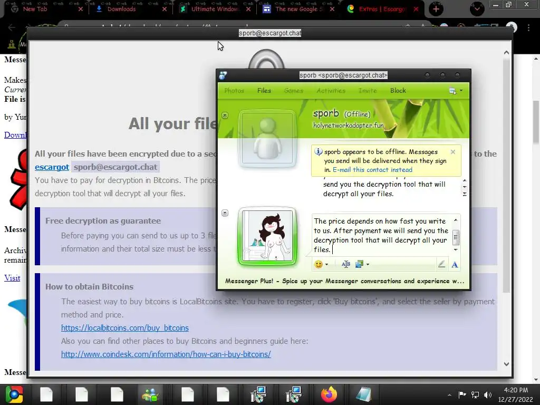Collapse sporb's display picture panel arrow
The width and height of the screenshot is (540, 405).
coord(225,115)
